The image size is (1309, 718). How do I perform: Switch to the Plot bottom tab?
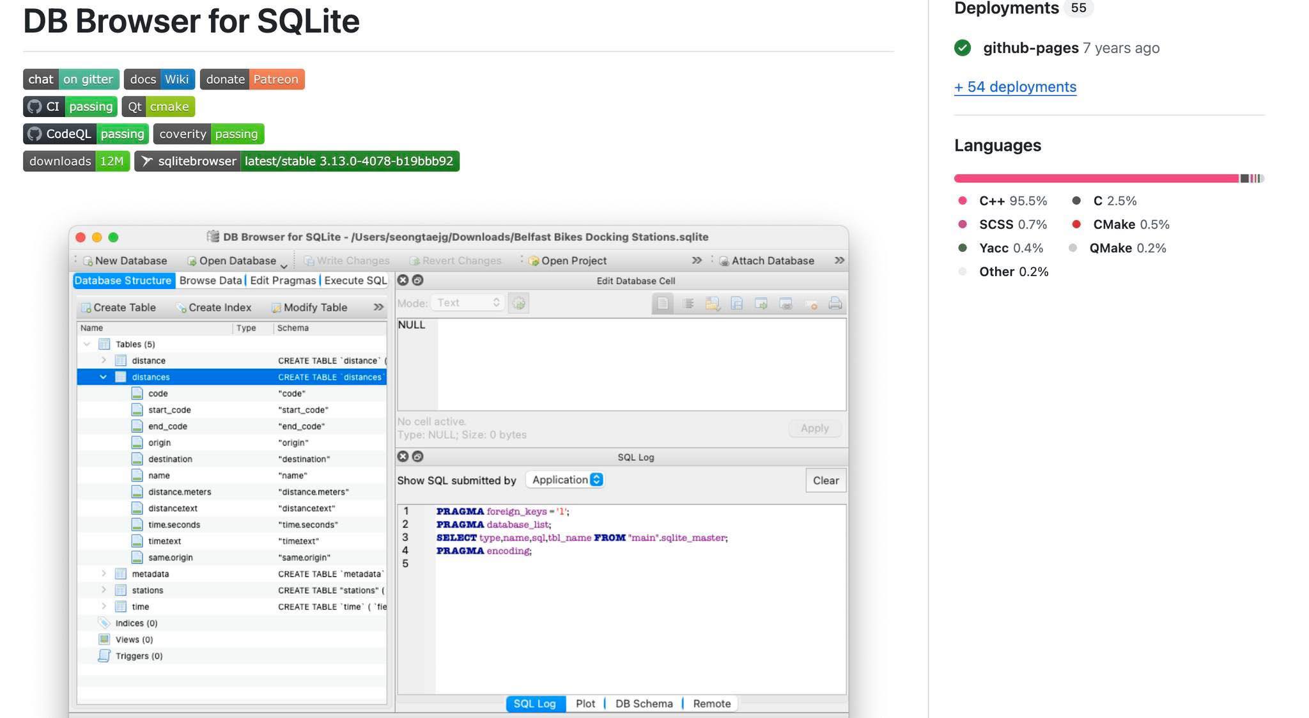coord(585,704)
